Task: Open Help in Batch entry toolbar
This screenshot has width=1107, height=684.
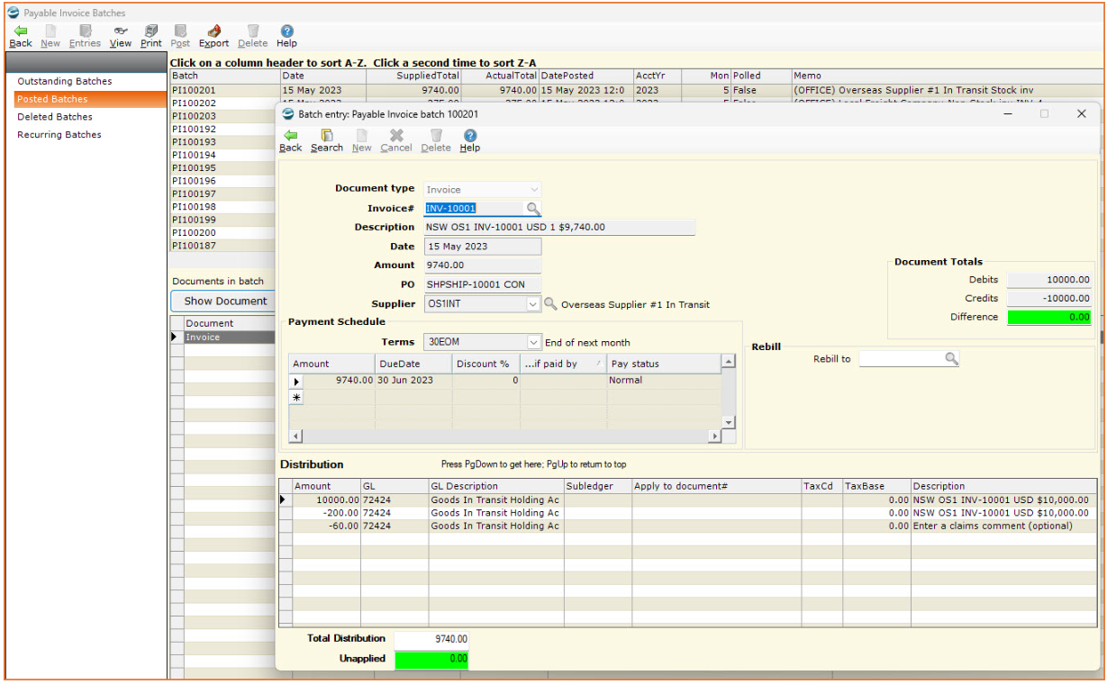Action: click(x=470, y=140)
